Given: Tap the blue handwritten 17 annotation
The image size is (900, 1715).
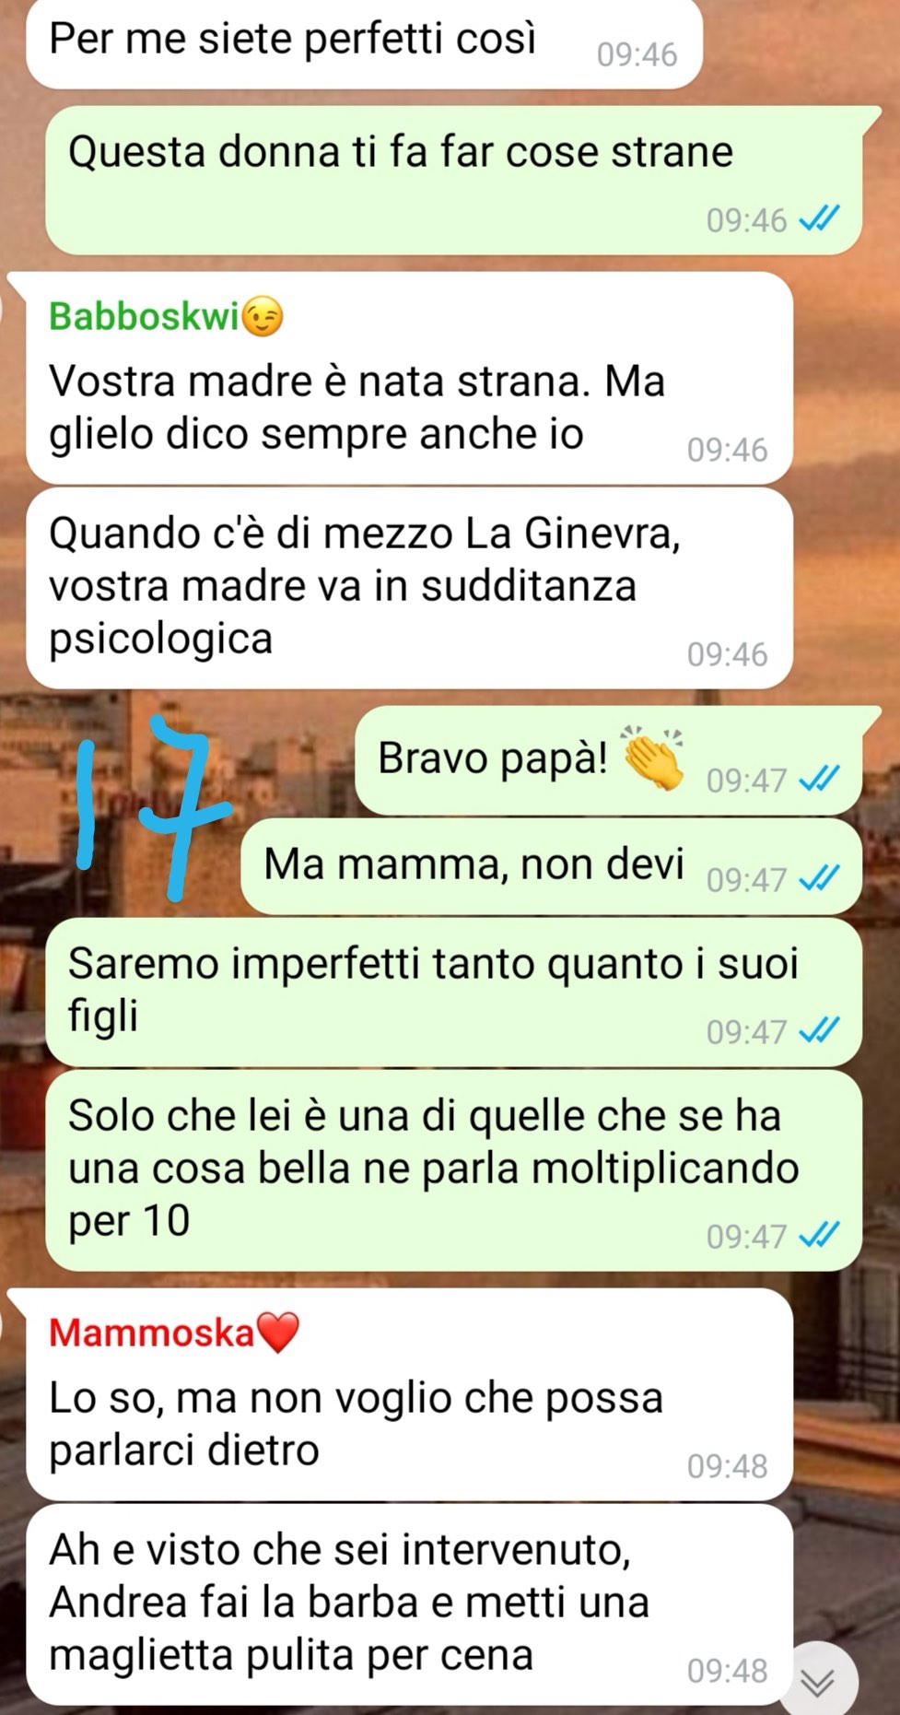Looking at the screenshot, I should tap(150, 808).
